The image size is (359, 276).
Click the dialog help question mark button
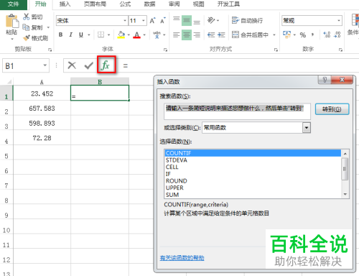click(325, 80)
